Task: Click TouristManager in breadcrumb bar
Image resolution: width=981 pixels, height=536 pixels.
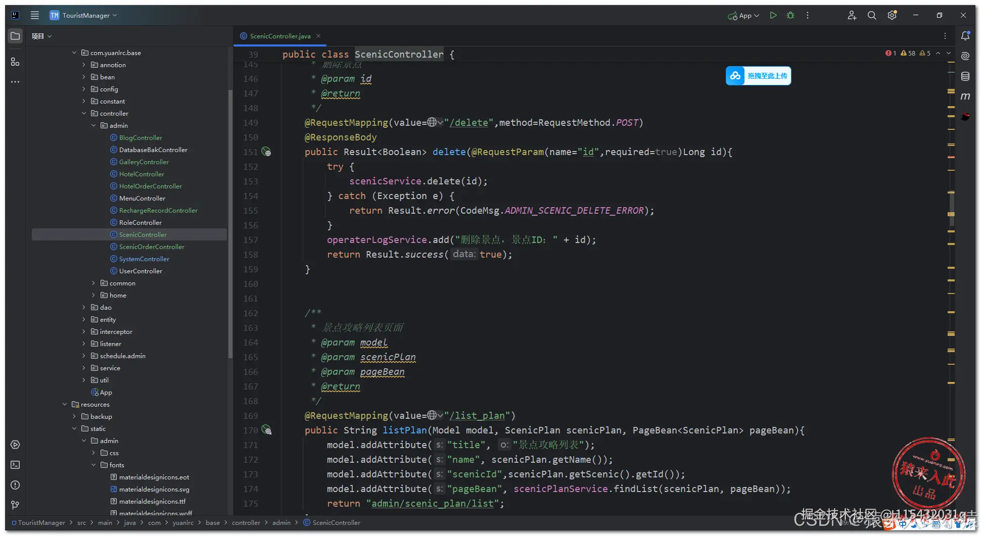Action: 41,522
